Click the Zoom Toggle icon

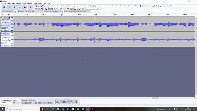point(79,9)
